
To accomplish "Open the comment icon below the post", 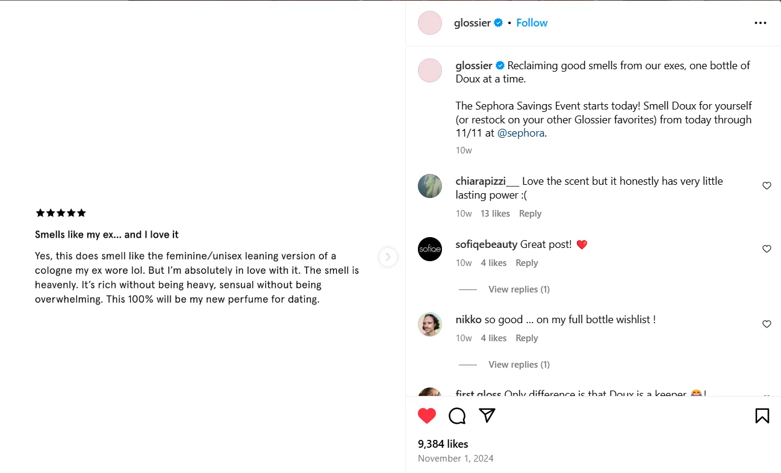I will [x=457, y=415].
